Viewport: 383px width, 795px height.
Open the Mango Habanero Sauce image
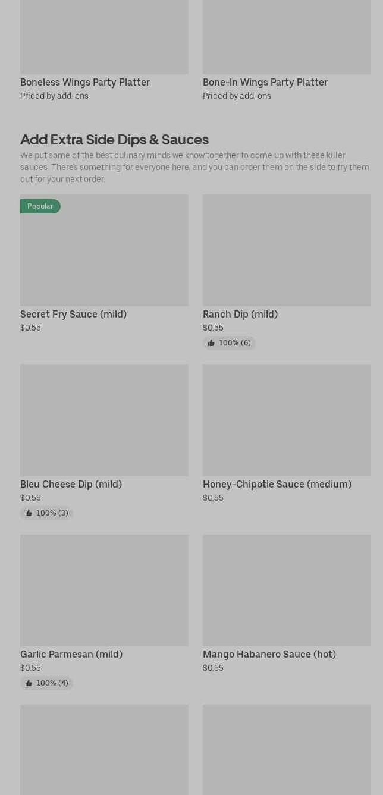(287, 590)
